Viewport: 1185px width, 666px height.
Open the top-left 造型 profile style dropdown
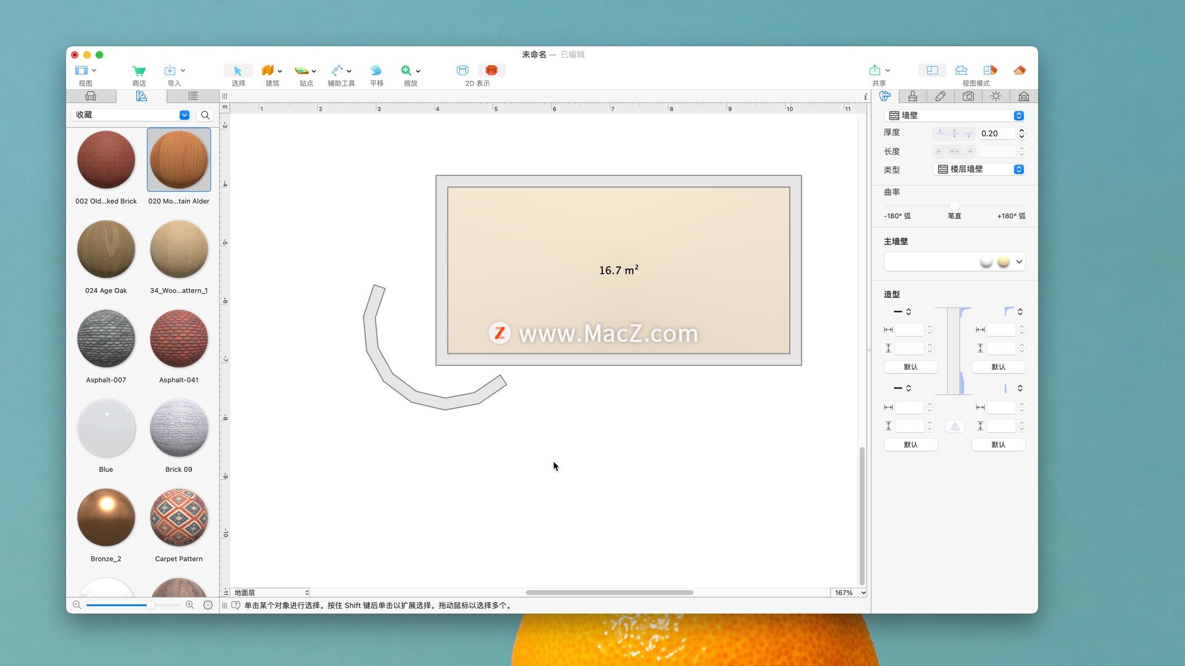[x=902, y=311]
